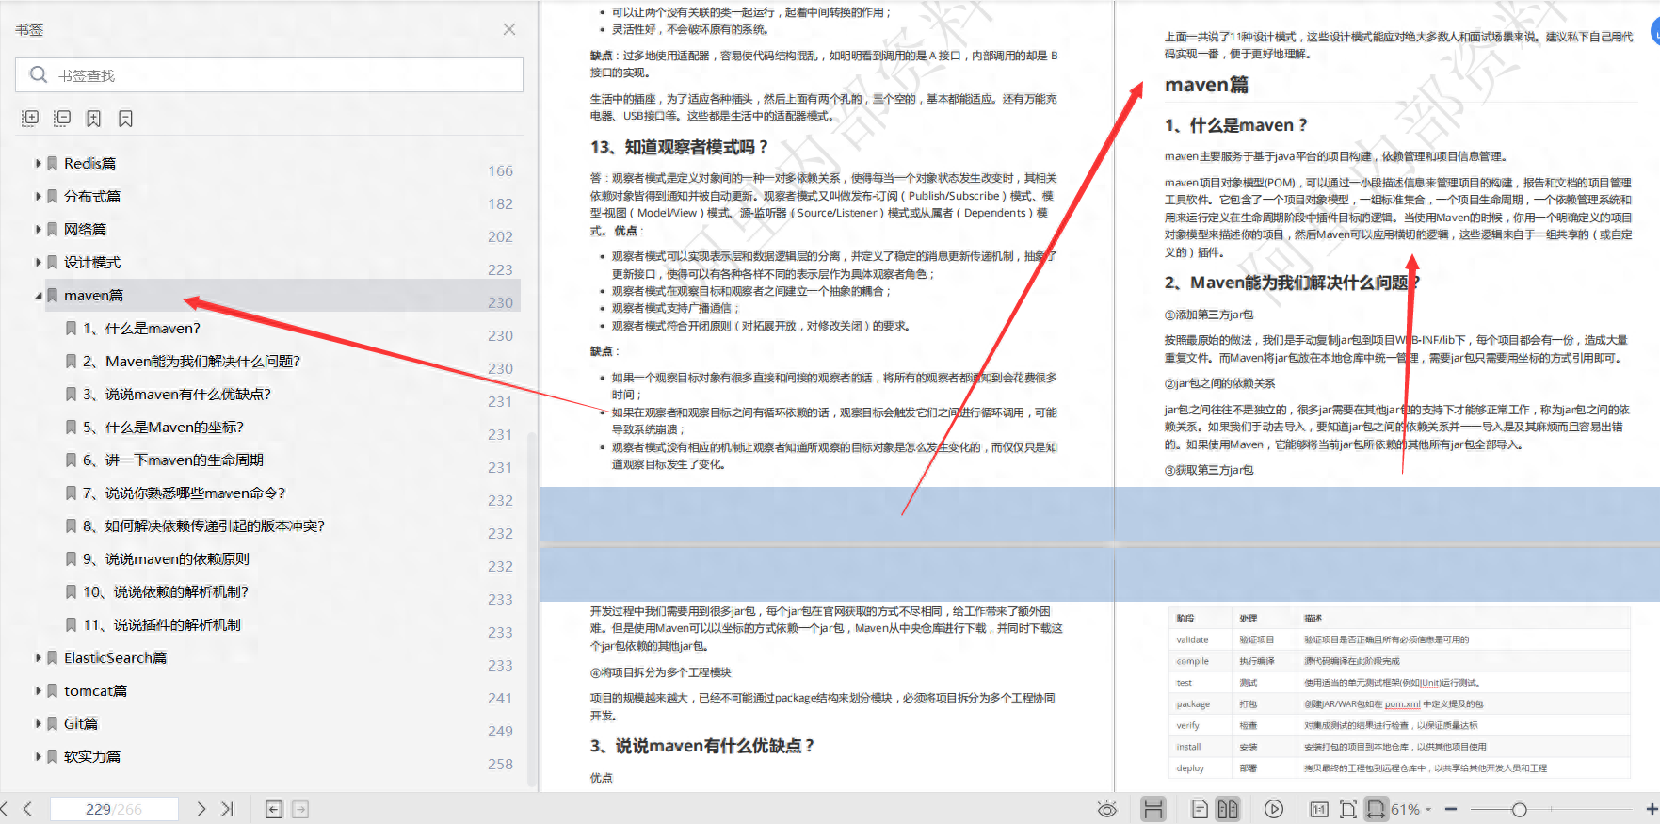Viewport: 1660px width, 824px height.
Task: Open bookmark 7、说说你熟悉哪些maven命令?
Action: (x=184, y=493)
